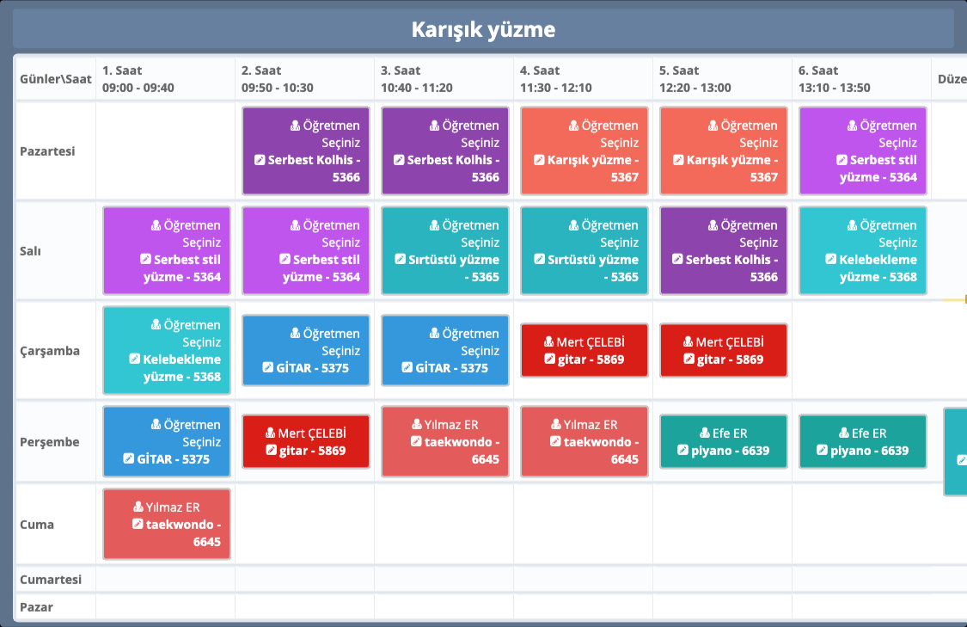Click edit icon beside piyano on Perşembe 5. Saat

(x=682, y=451)
